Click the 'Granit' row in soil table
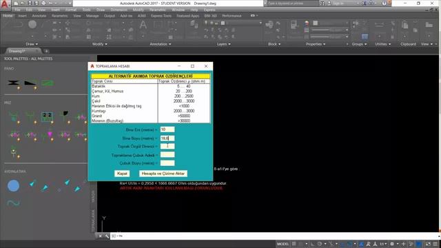The height and width of the screenshot is (248, 441). 151,116
